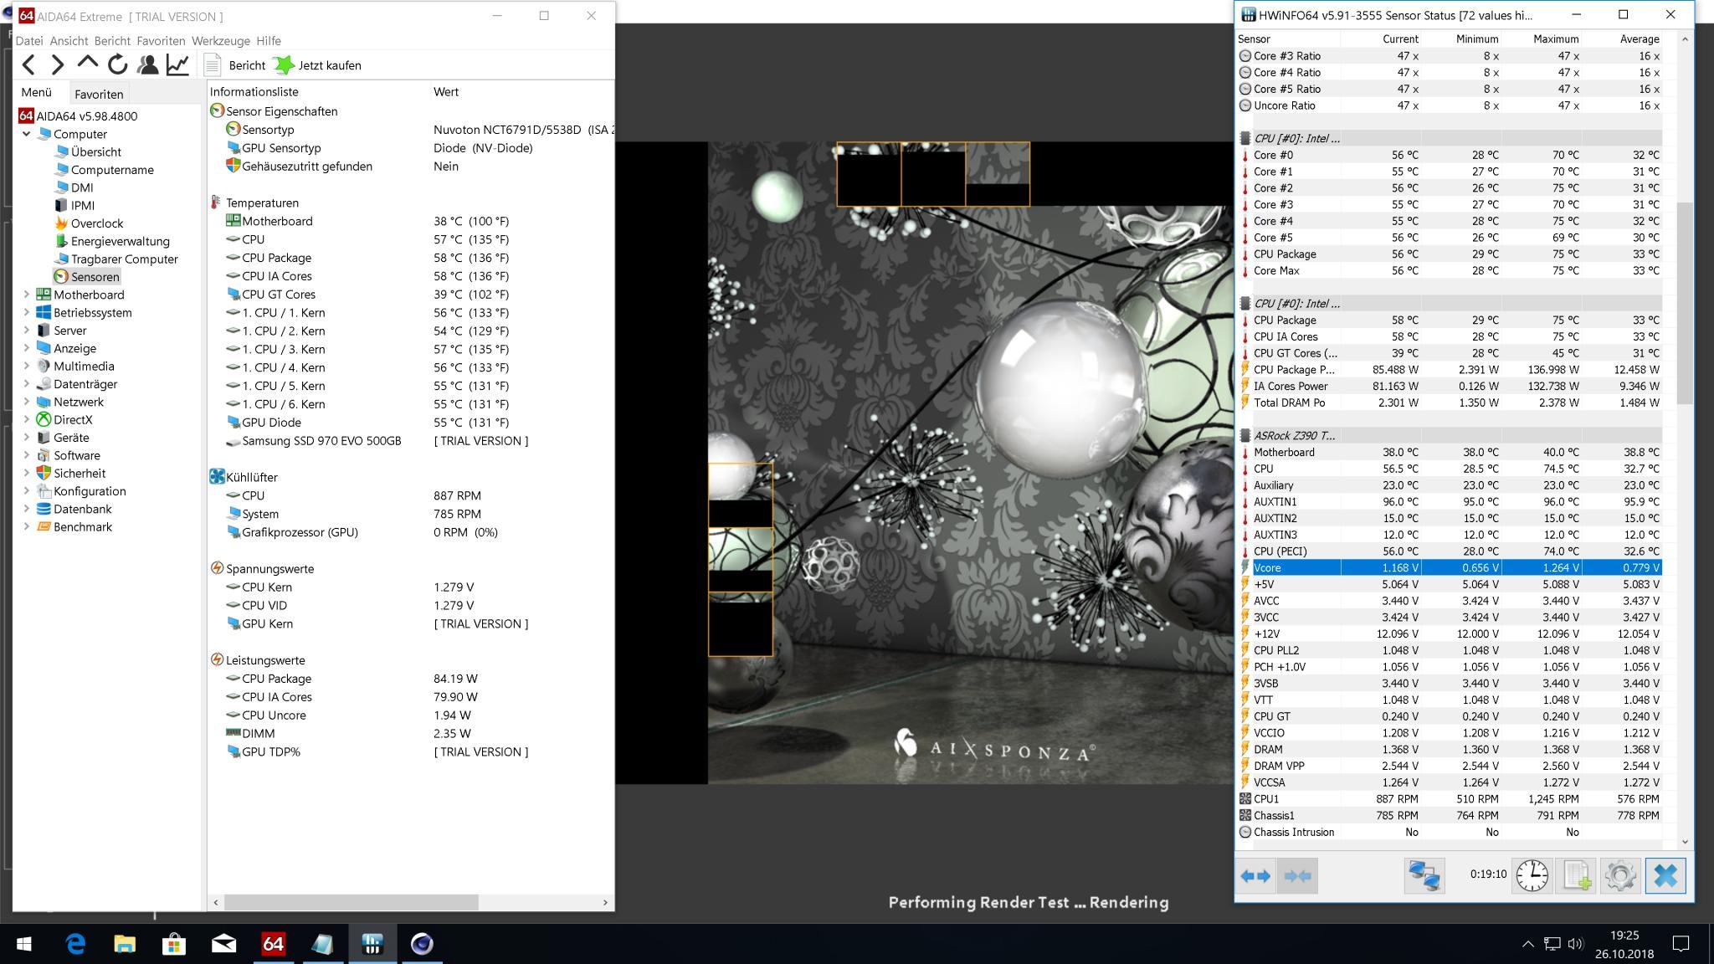
Task: Switch to the Favoriten tab
Action: 99,94
